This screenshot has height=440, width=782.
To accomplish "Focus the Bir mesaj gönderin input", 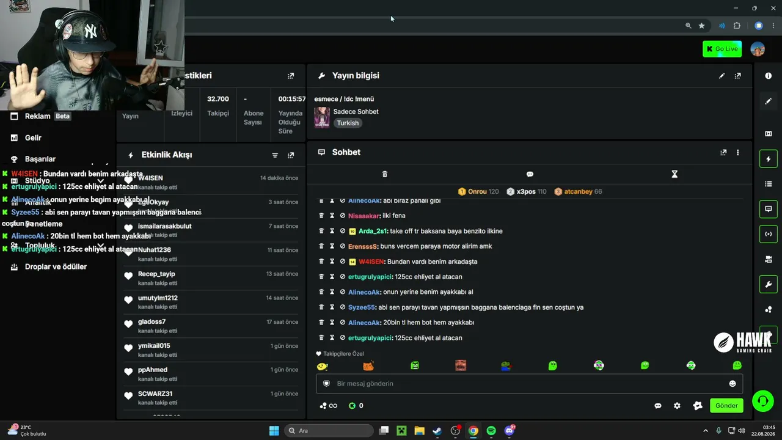I will (529, 384).
